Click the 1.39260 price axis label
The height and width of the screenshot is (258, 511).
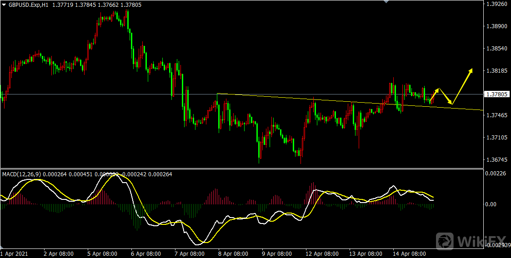click(496, 4)
